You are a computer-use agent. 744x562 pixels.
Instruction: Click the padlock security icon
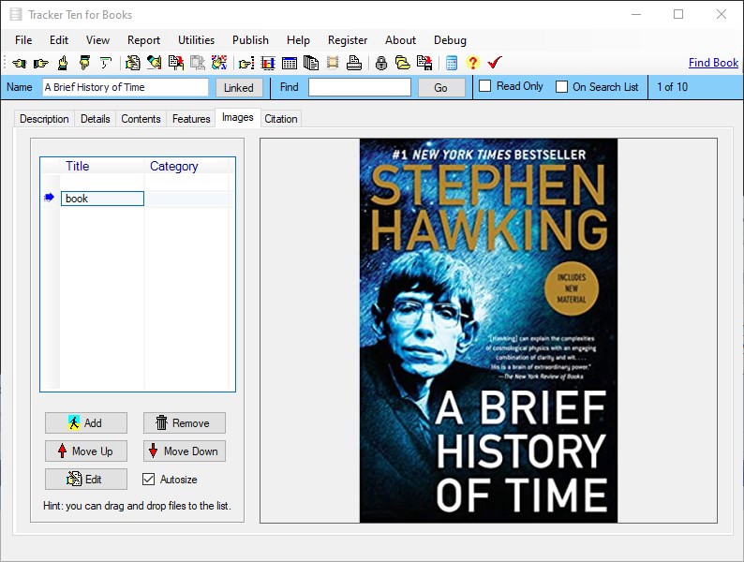[x=381, y=63]
